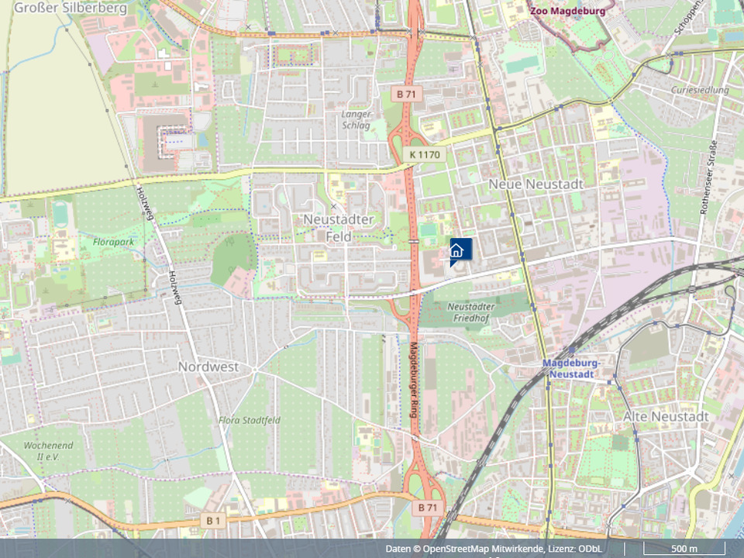Screen dimensions: 744x558
Task: Click the Nordwest district label
Action: (x=208, y=367)
